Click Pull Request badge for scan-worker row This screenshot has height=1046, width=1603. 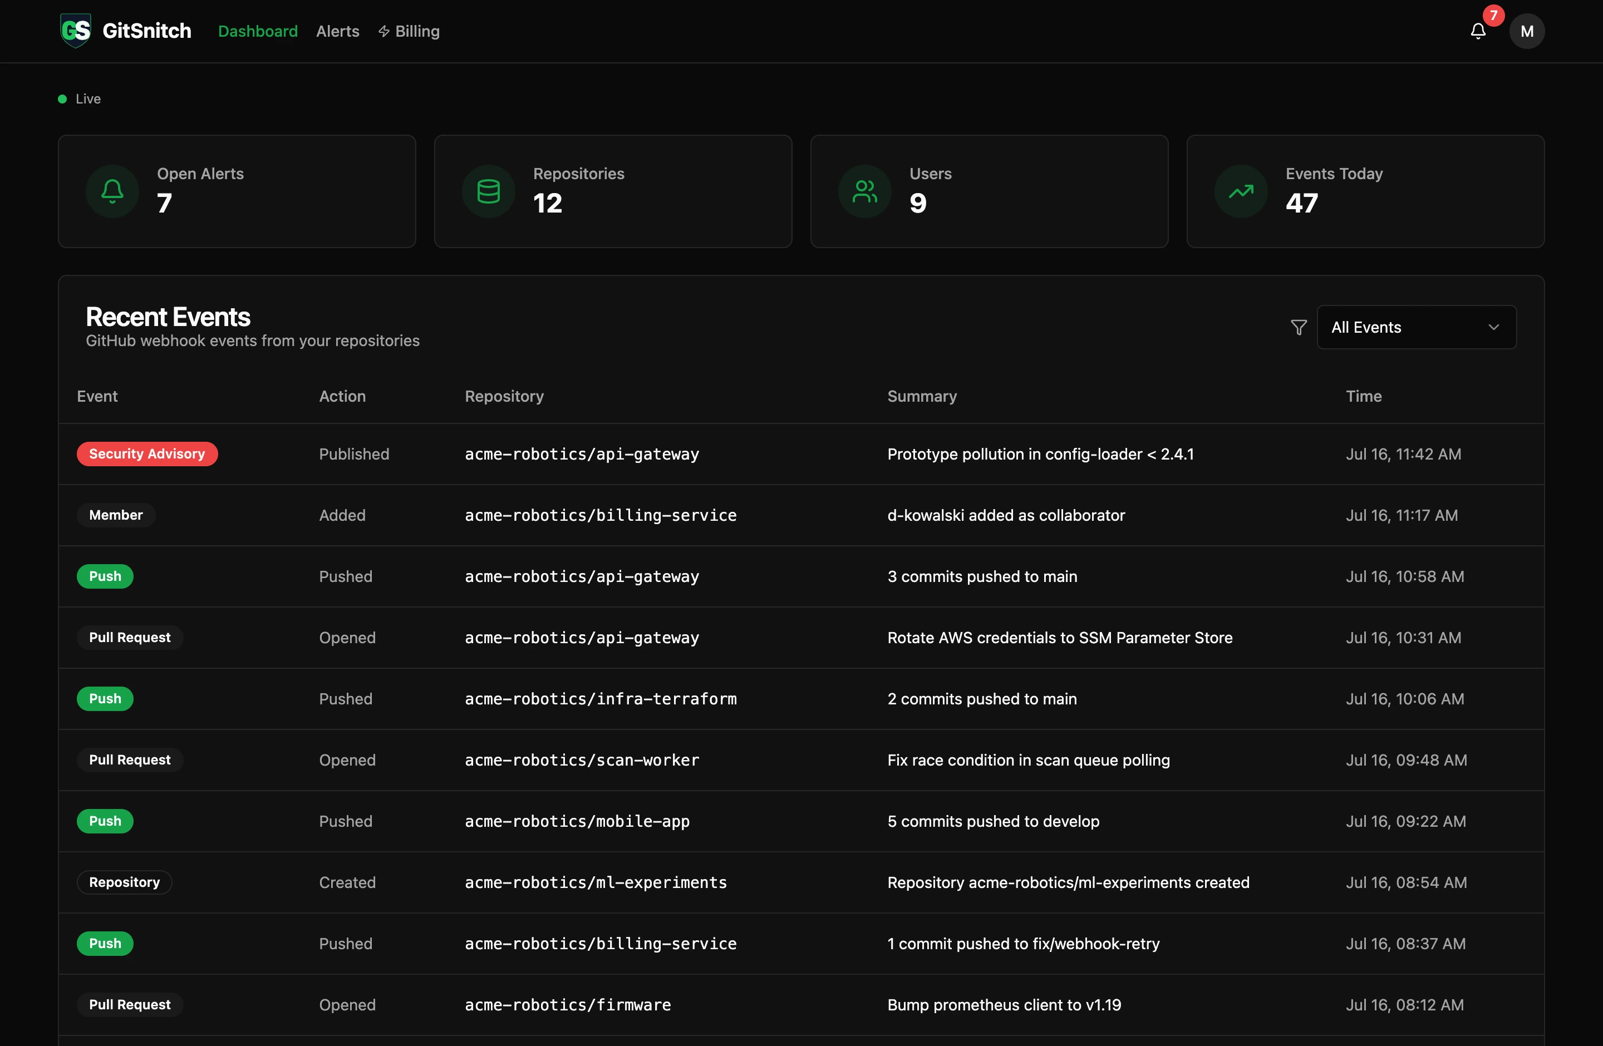point(130,760)
